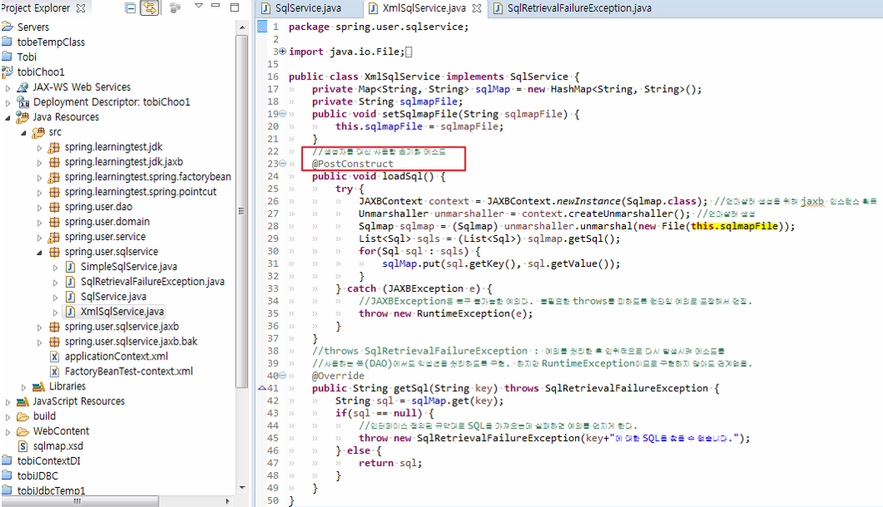The height and width of the screenshot is (507, 883).
Task: Click the Collapse All icon in Project Explorer
Action: 130,8
